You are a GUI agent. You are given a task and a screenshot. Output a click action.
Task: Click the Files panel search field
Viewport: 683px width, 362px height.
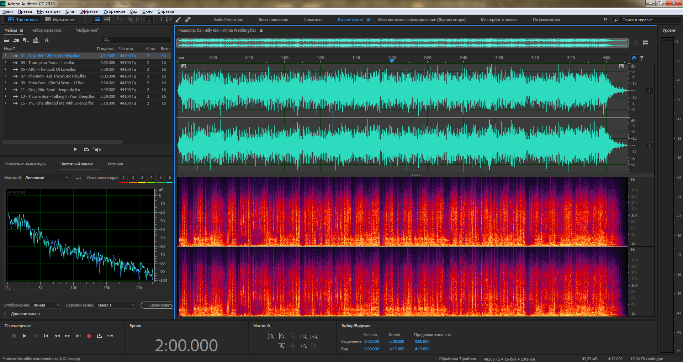(136, 40)
